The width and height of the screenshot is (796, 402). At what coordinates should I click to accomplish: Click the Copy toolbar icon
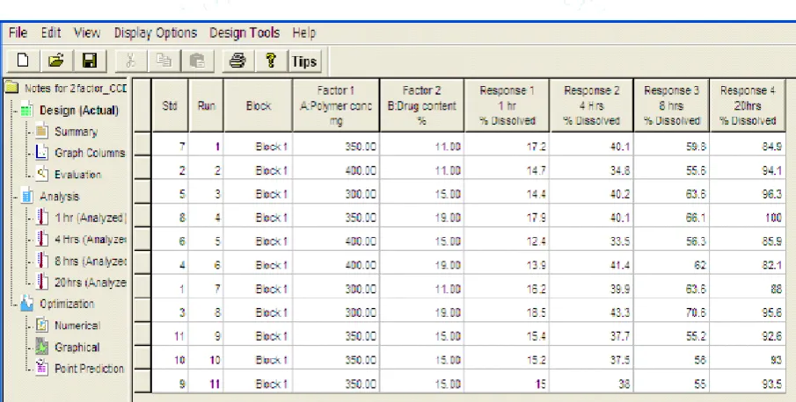click(164, 61)
